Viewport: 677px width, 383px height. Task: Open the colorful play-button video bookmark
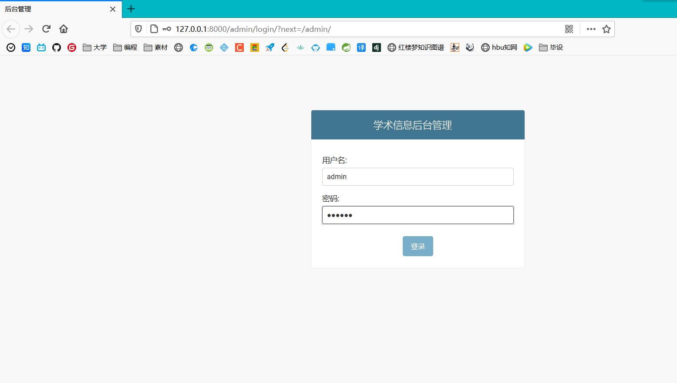click(528, 47)
